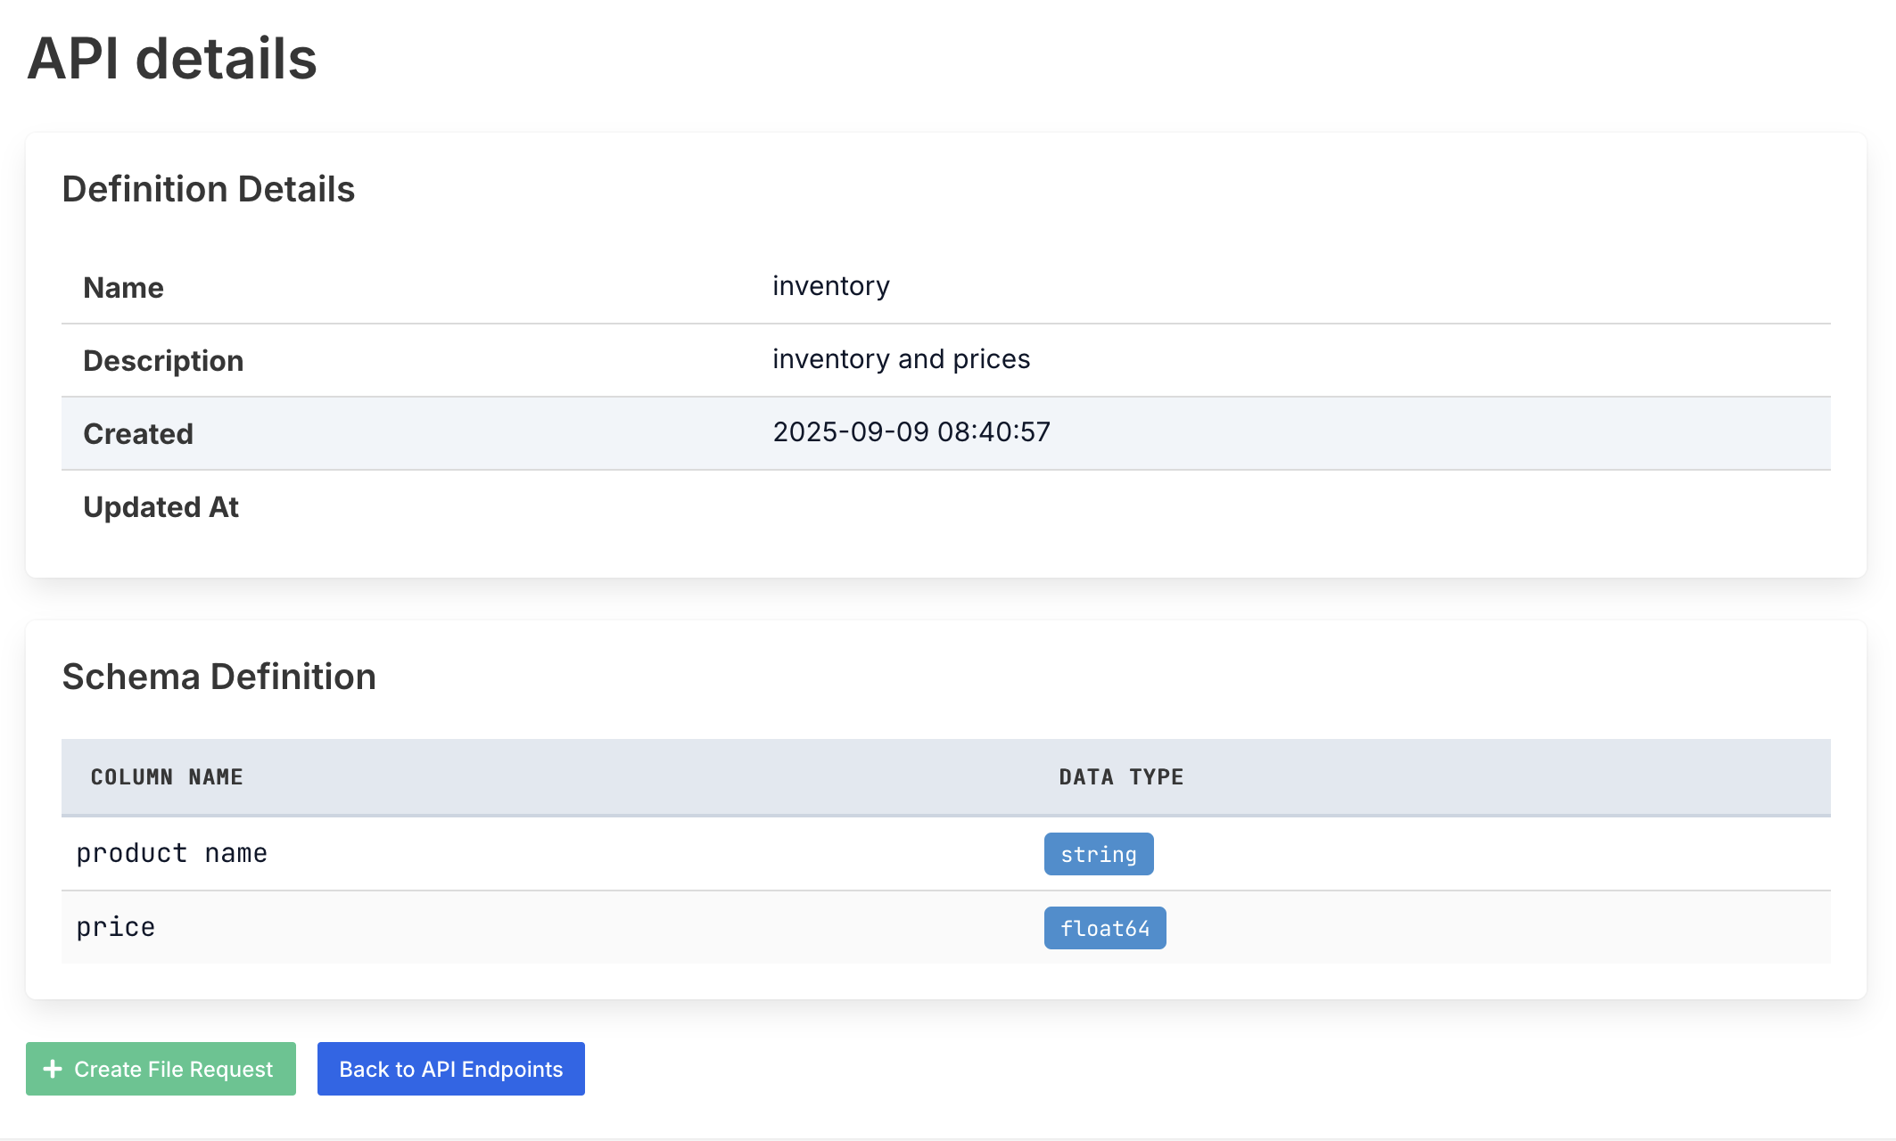Click the Create File Request button
1896x1141 pixels.
[173, 1069]
